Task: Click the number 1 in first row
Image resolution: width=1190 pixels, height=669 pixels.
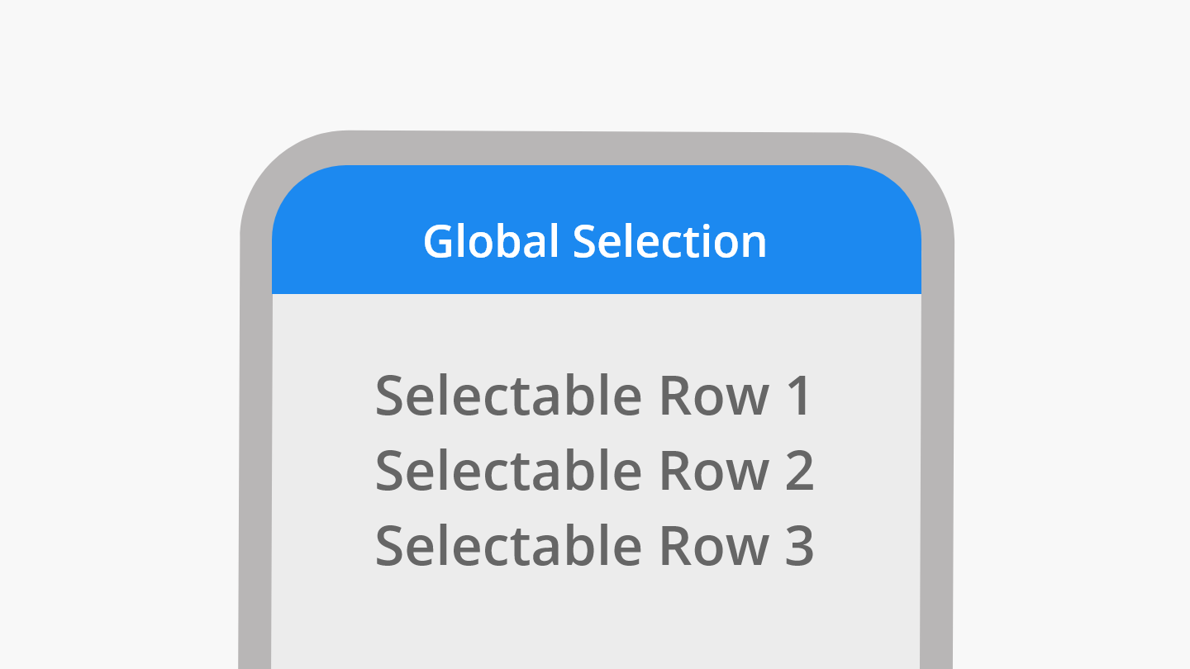Action: click(x=798, y=396)
